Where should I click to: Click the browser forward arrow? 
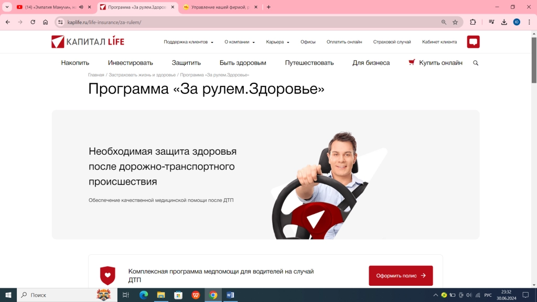(20, 22)
